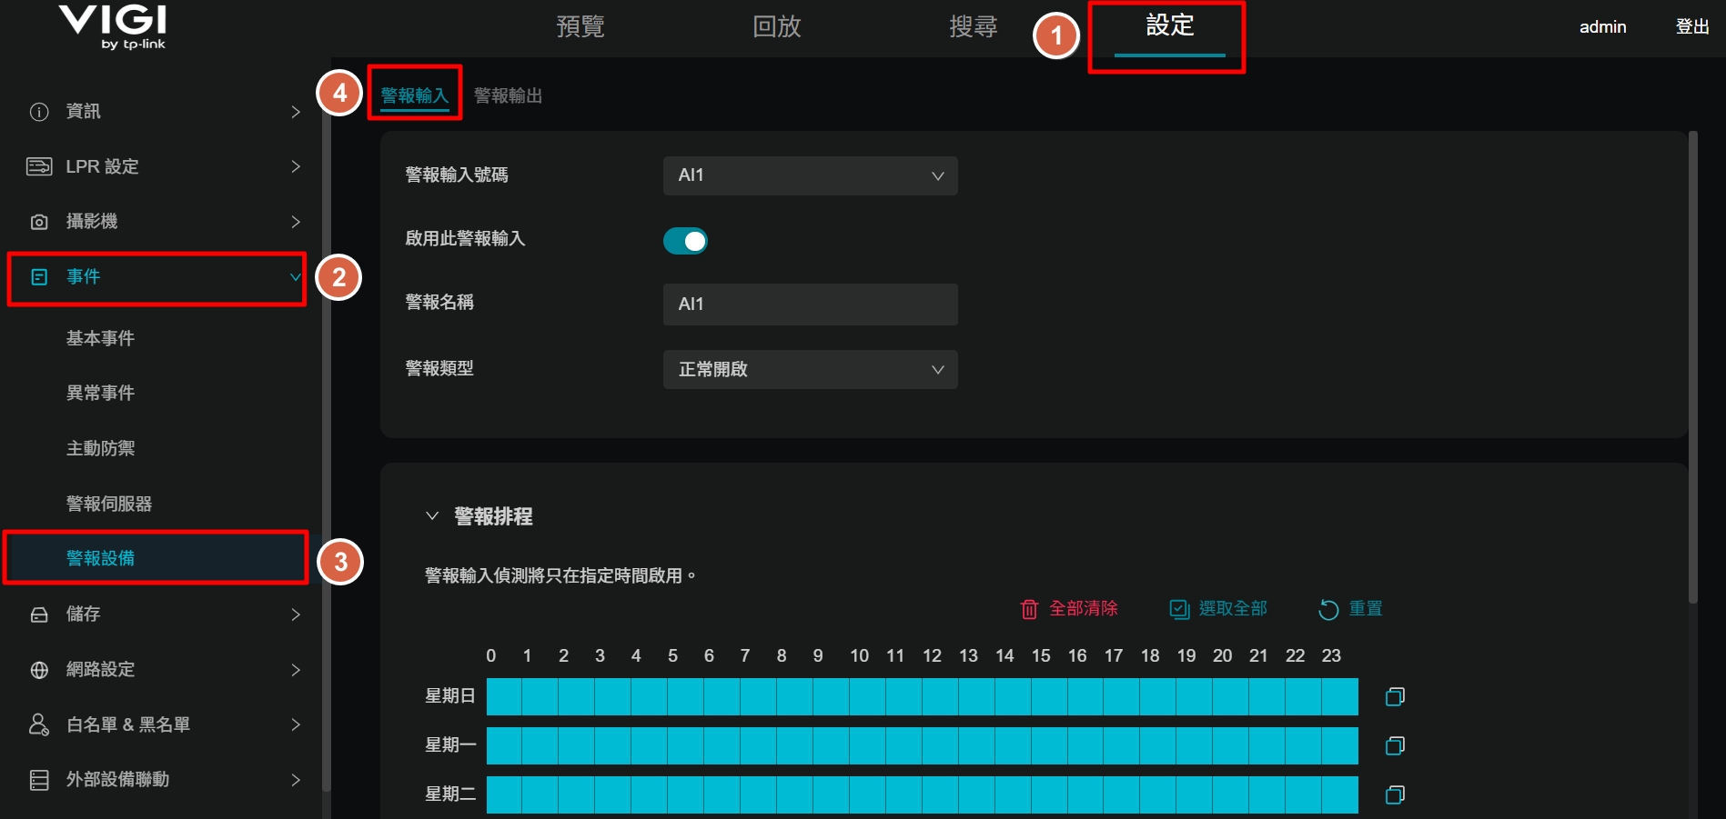Click the LPR 設定 sidebar icon
Screen dimensions: 1726x819
pyautogui.click(x=39, y=166)
